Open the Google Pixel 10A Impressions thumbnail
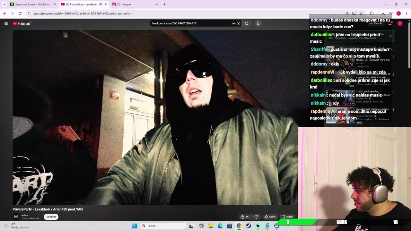The width and height of the screenshot is (411, 231). point(340,116)
